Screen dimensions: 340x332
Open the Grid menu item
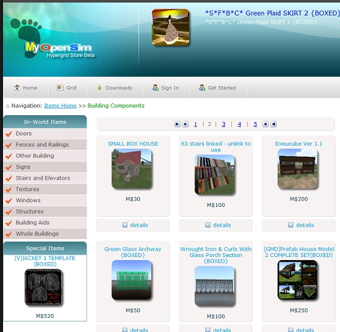(x=67, y=88)
